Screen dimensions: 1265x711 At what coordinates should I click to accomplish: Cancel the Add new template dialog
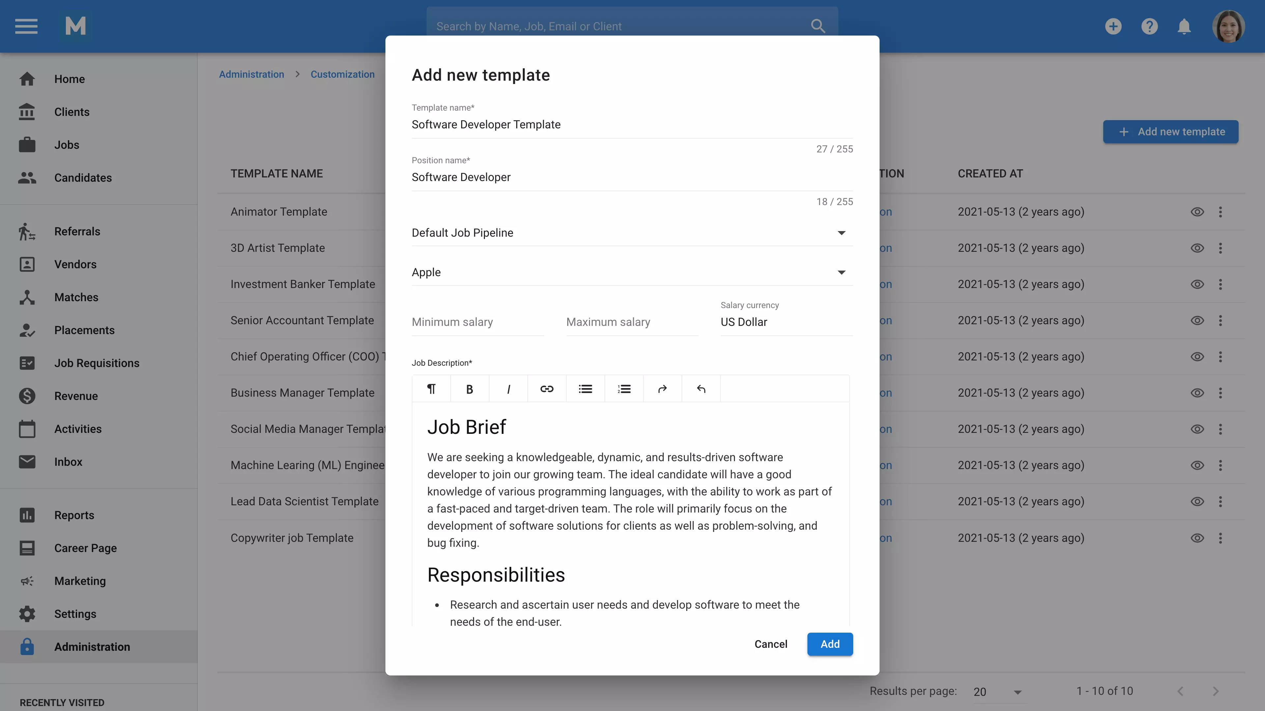tap(771, 644)
